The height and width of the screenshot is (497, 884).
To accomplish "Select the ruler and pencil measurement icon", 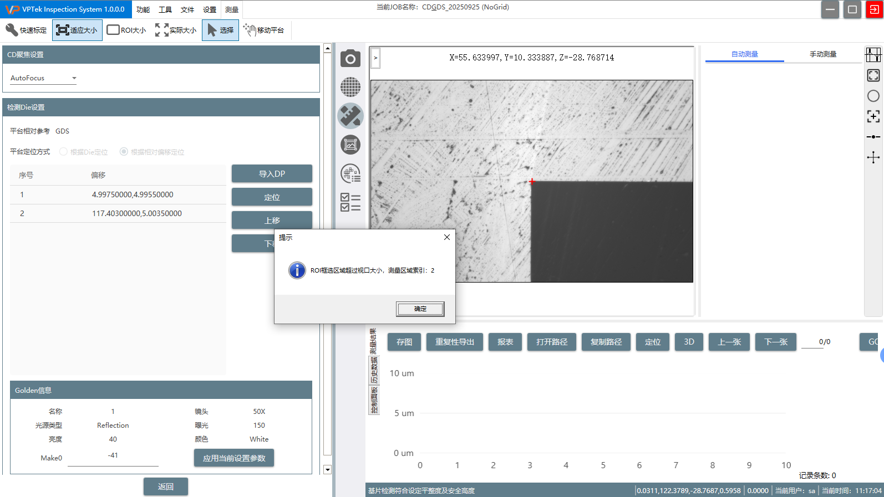I will click(x=350, y=116).
